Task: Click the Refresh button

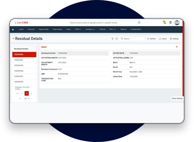Action: point(151,39)
